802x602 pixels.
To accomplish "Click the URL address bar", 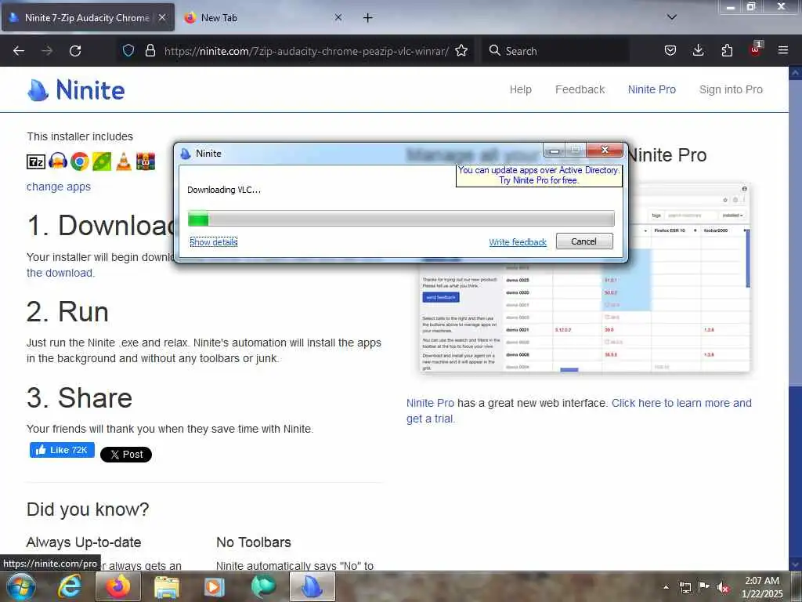I will coord(306,51).
